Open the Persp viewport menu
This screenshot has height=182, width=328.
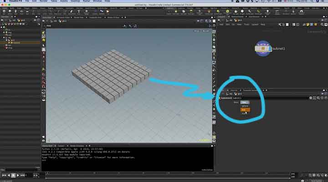(197, 31)
